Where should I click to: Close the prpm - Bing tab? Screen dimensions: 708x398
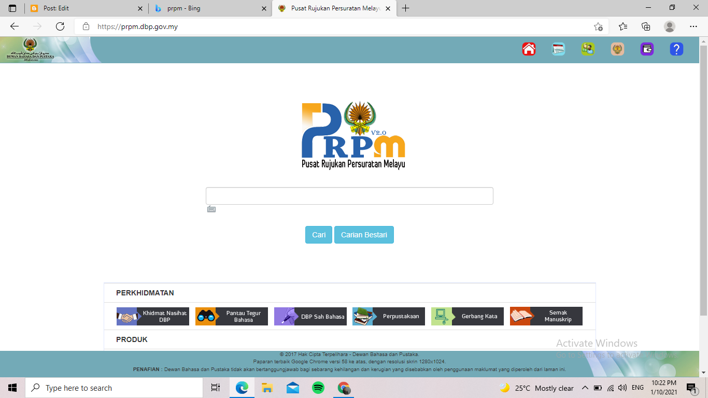point(264,8)
